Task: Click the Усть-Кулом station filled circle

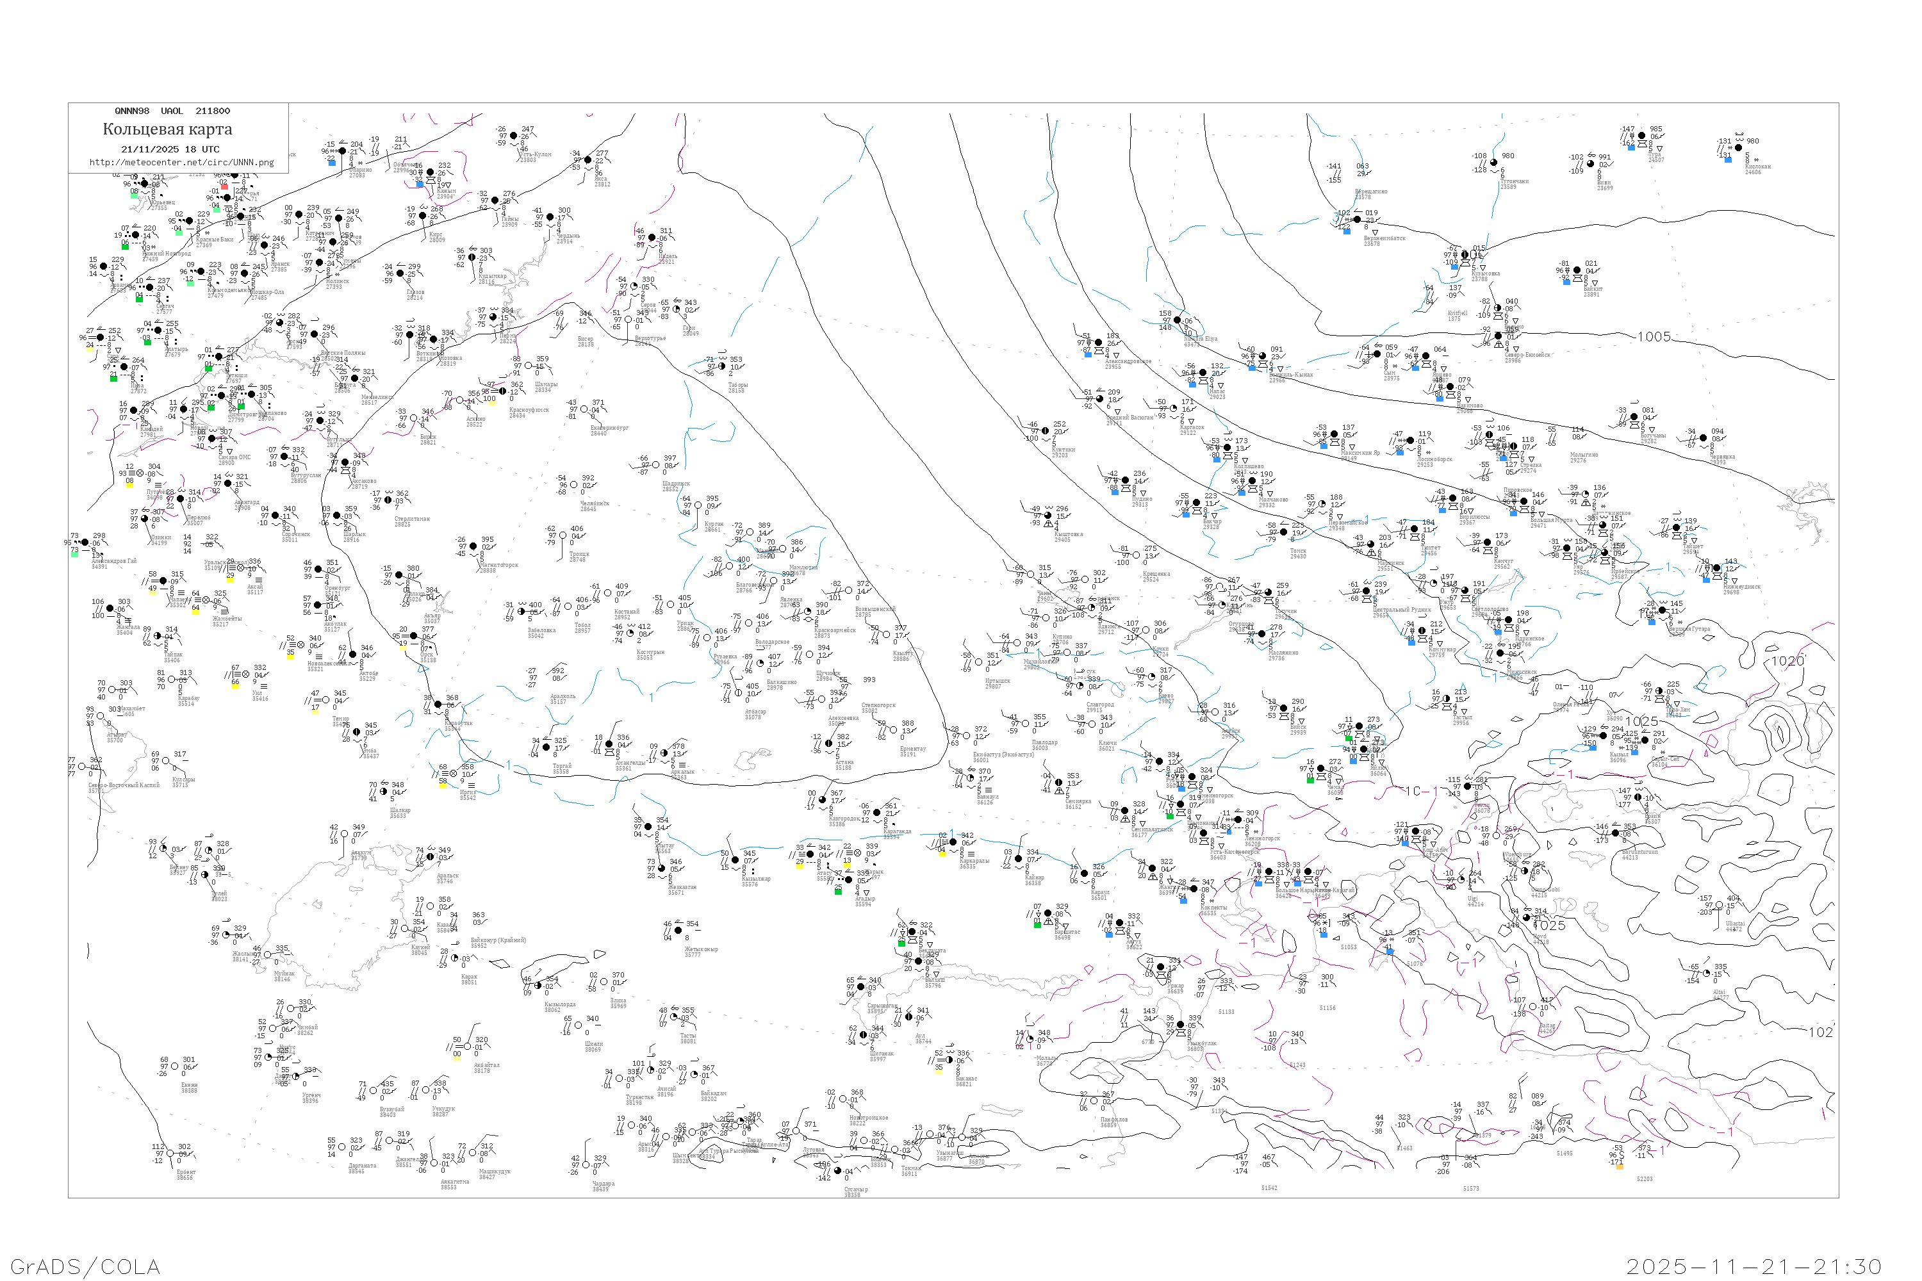Action: 513,136
